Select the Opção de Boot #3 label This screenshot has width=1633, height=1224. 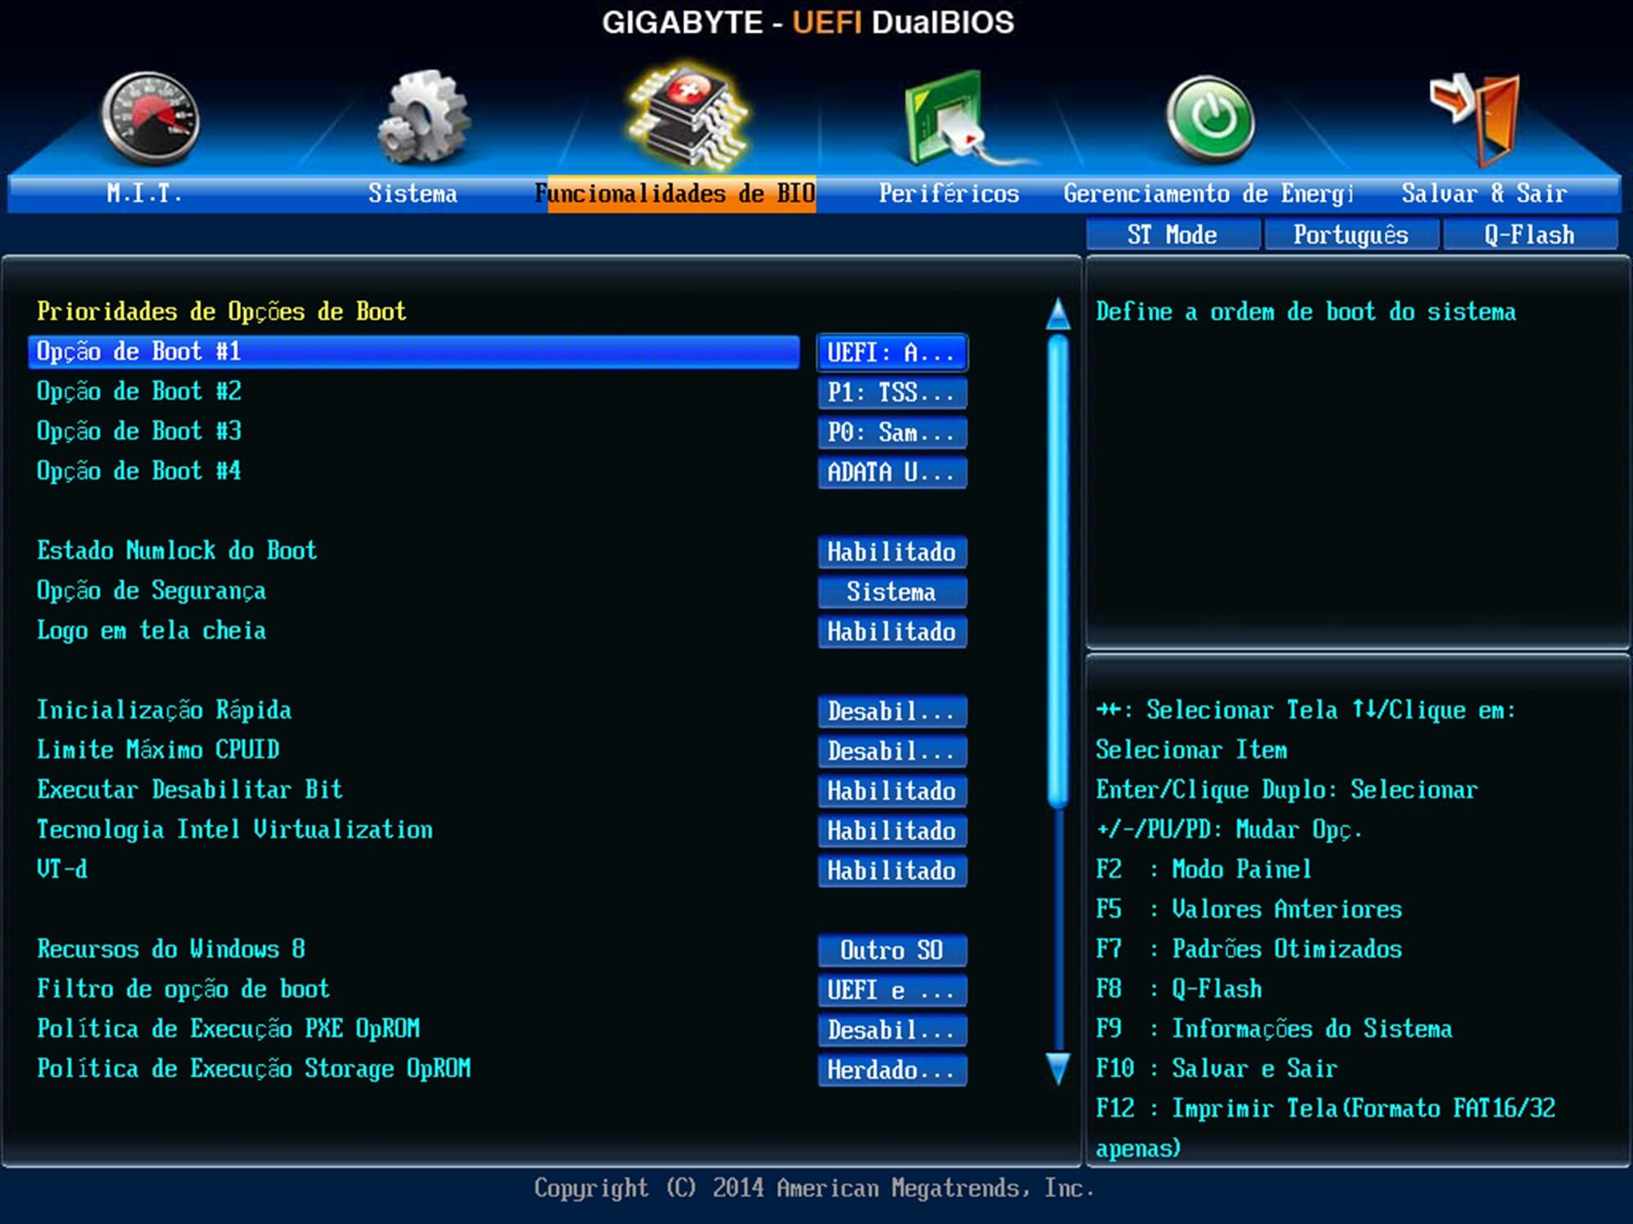click(x=139, y=432)
